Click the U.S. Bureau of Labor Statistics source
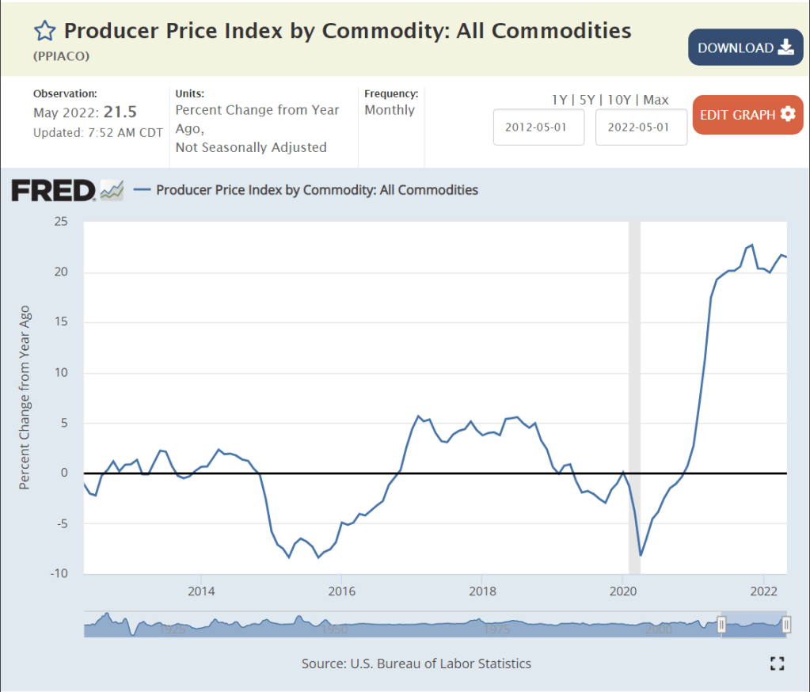The image size is (810, 692). tap(440, 663)
